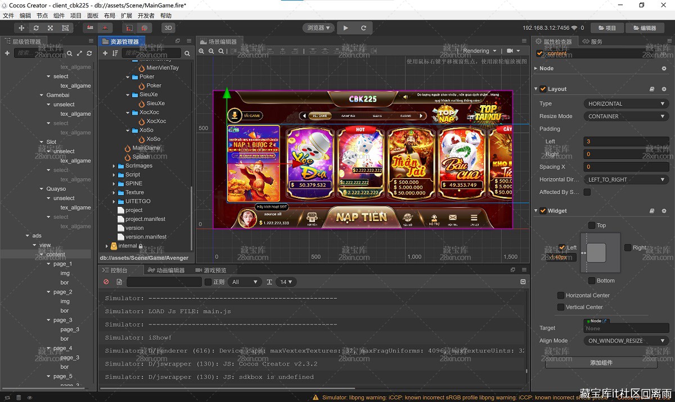Open the All log filter dropdown
The image size is (675, 402).
[x=245, y=282]
